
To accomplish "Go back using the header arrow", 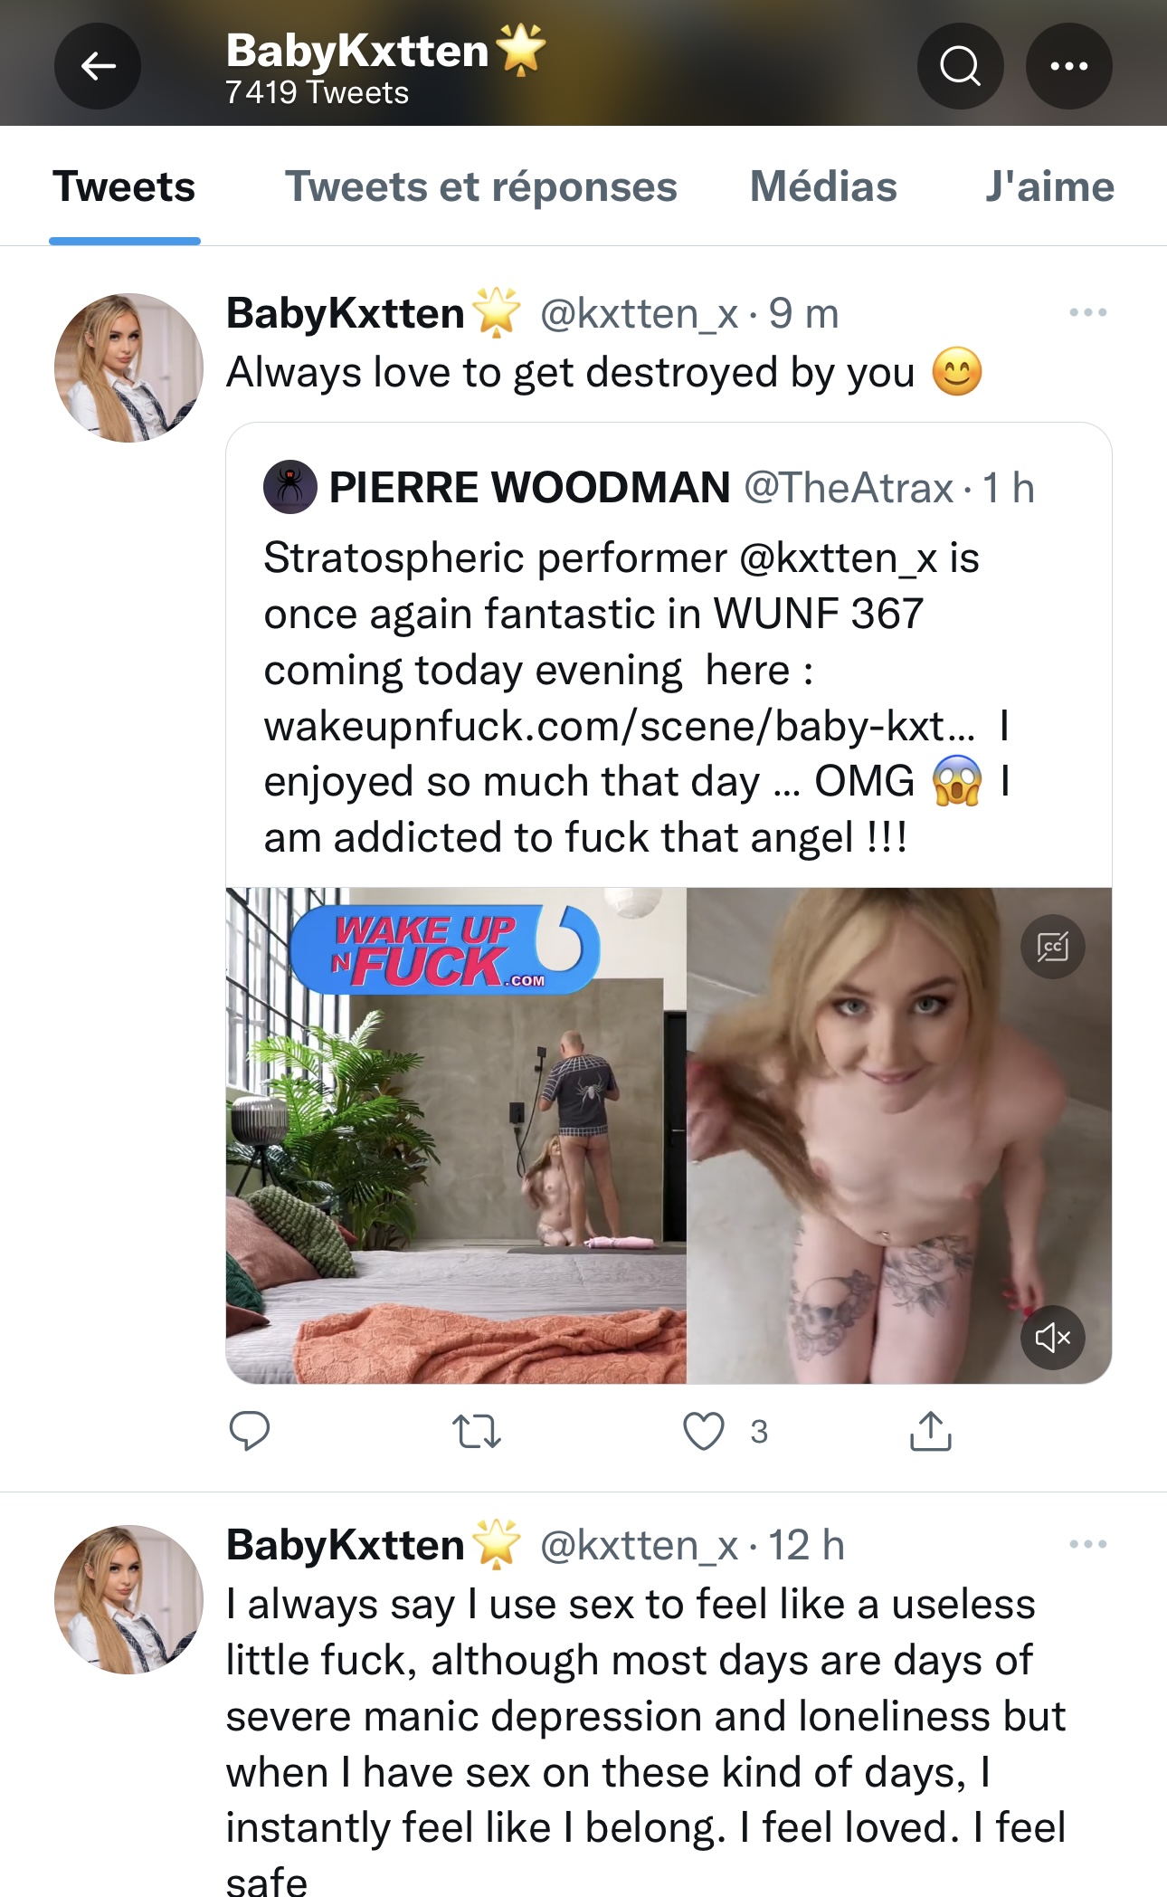I will [98, 66].
